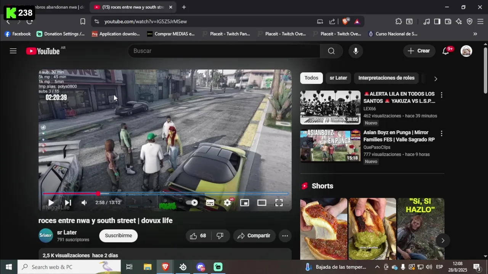Screen dimensions: 488x274
Task: Open the account avatar menu
Action: click(x=466, y=51)
